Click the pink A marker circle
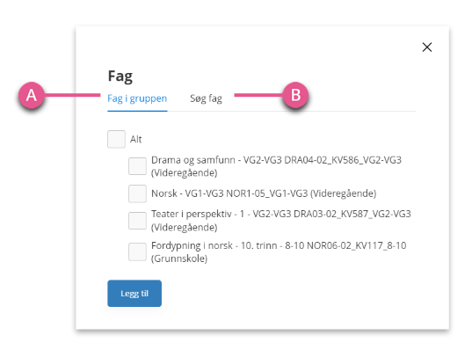Image resolution: width=472 pixels, height=350 pixels. [32, 96]
